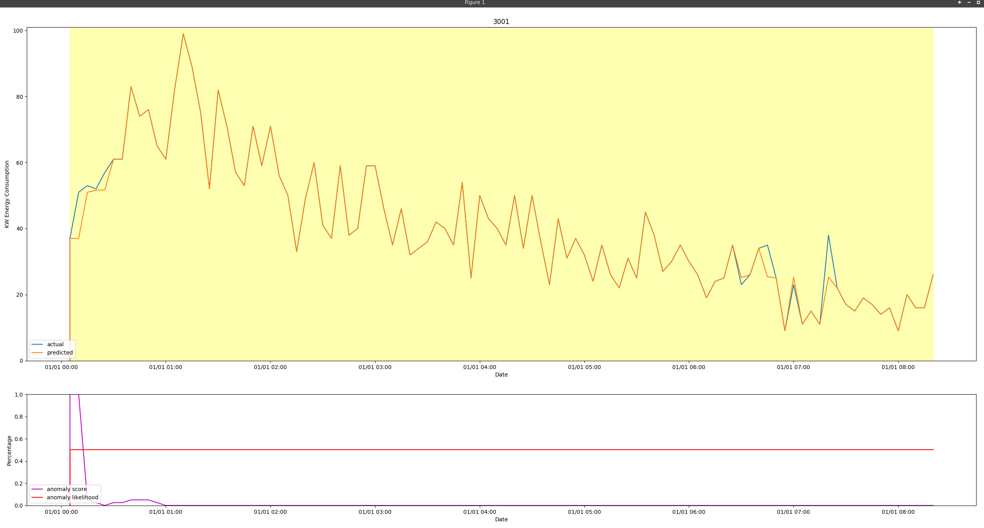Image resolution: width=984 pixels, height=528 pixels.
Task: Click the 'anomaly score' legend entry
Action: [67, 489]
